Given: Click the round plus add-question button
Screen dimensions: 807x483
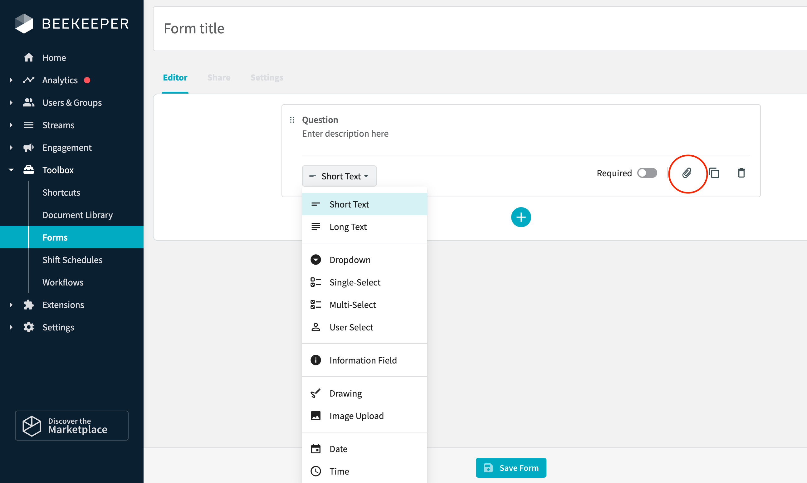Looking at the screenshot, I should (521, 217).
